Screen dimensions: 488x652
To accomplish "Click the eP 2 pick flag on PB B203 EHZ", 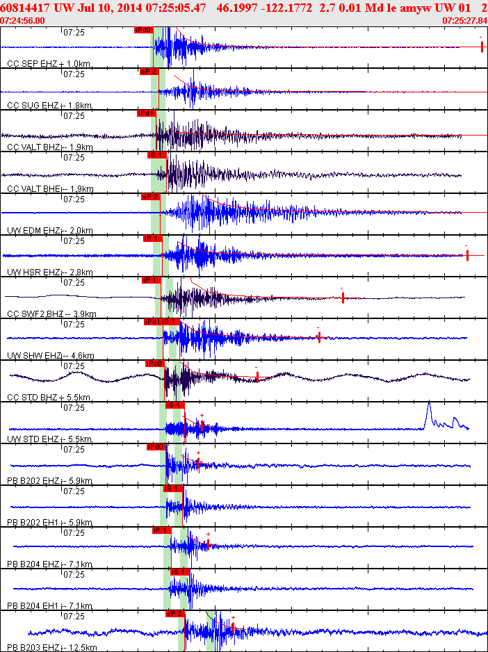I will 174,613.
